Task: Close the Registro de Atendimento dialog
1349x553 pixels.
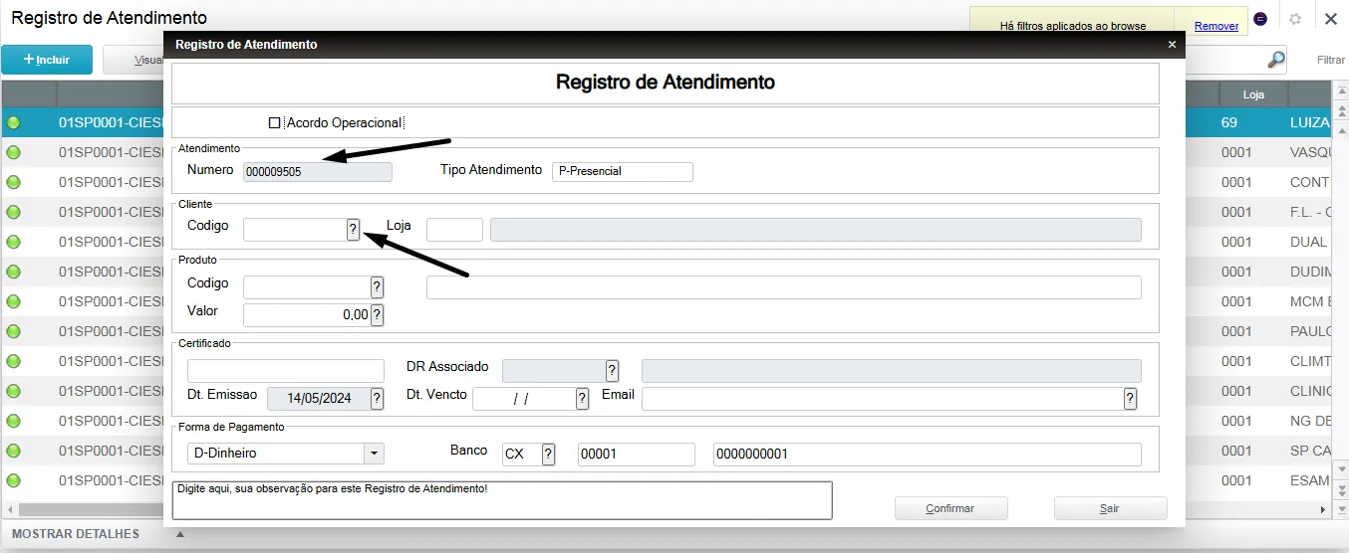Action: pos(1172,45)
